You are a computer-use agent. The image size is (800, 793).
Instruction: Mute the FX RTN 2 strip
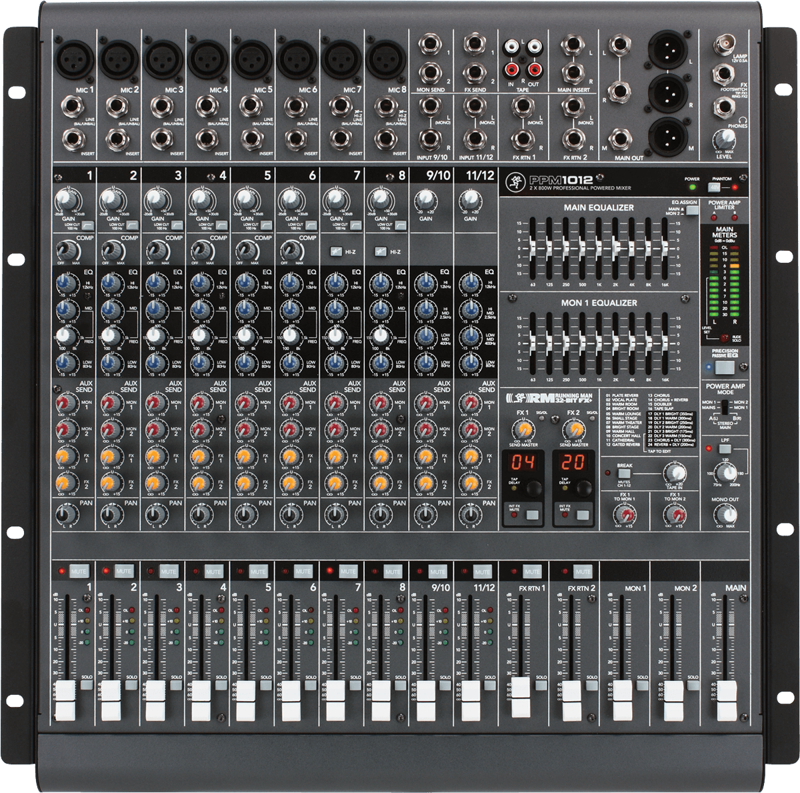(583, 572)
